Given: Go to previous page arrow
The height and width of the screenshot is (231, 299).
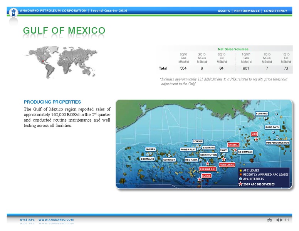Looking at the screenshot, I should click(277, 220).
